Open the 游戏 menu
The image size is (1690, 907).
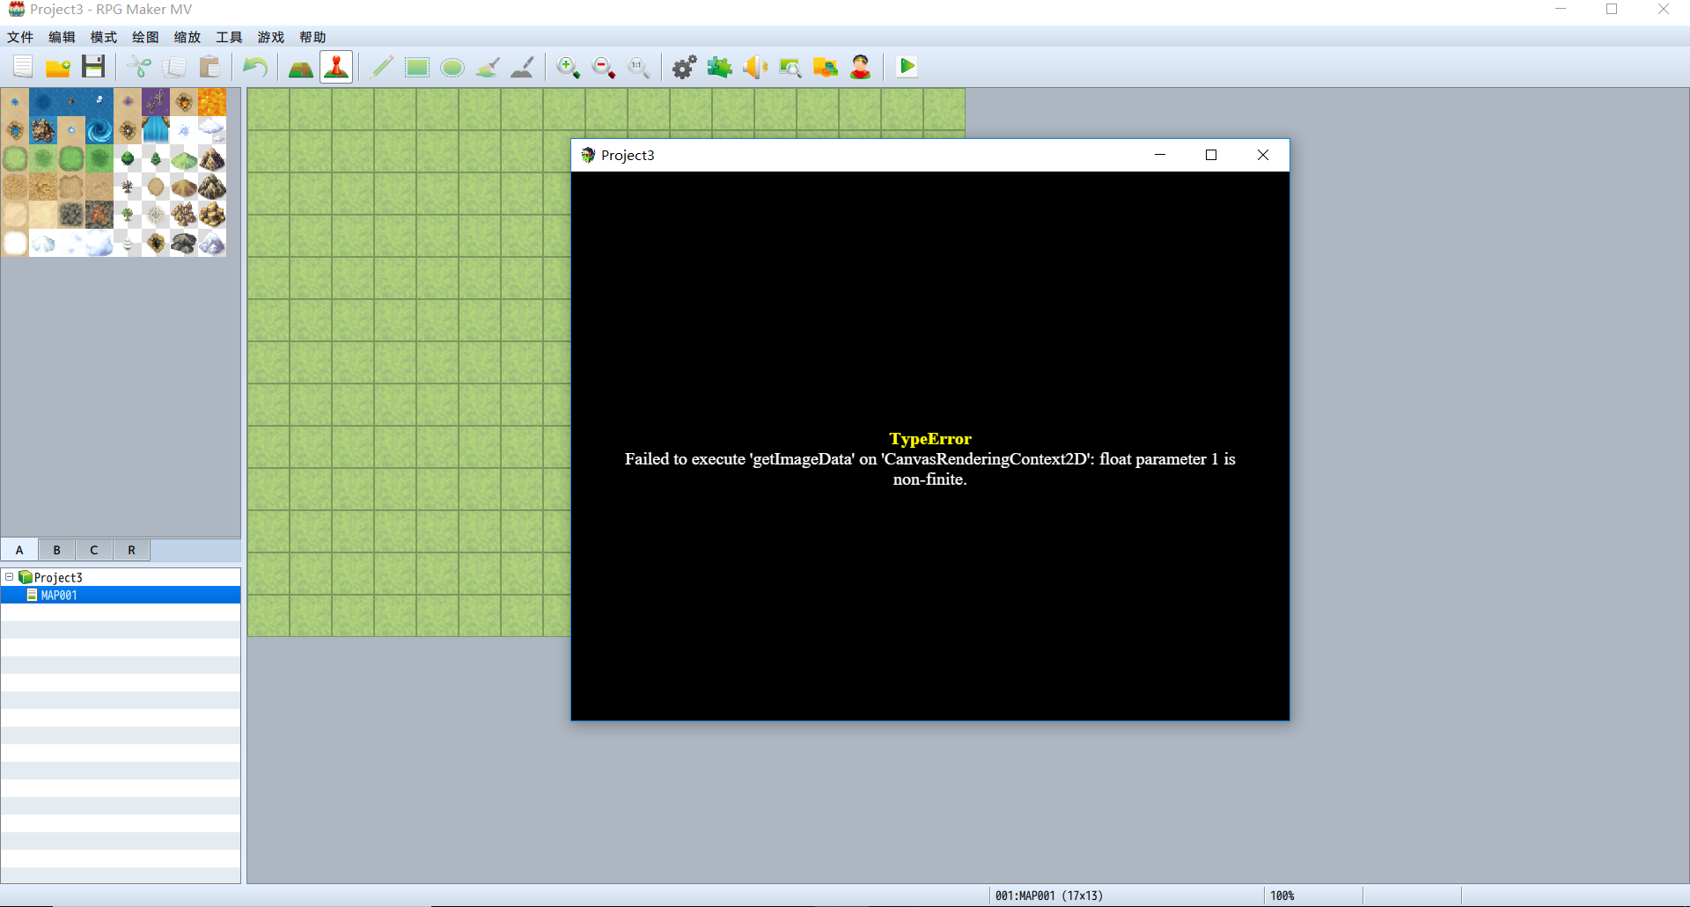[271, 37]
